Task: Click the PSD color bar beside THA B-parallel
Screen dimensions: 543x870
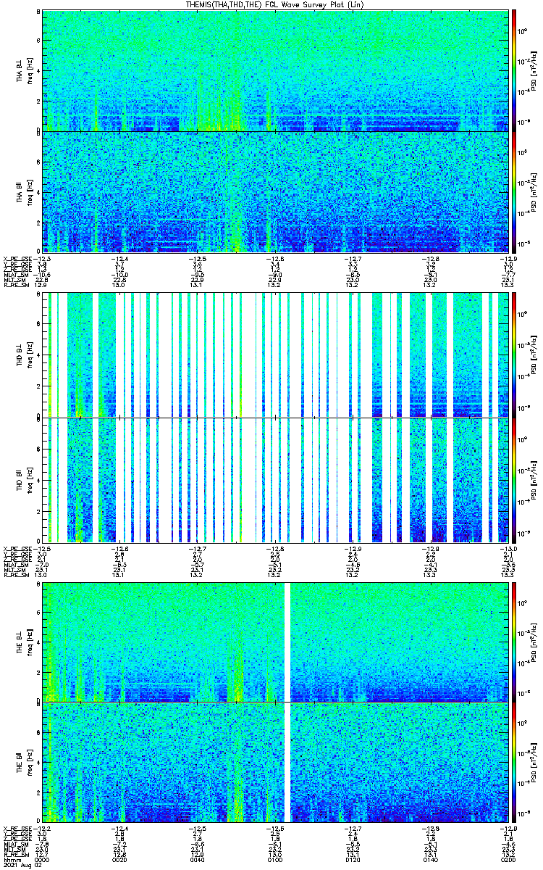Action: 514,191
